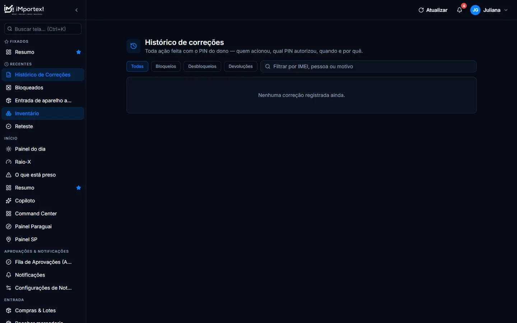Click the INÍCIO section header
This screenshot has width=517, height=323.
click(x=11, y=138)
